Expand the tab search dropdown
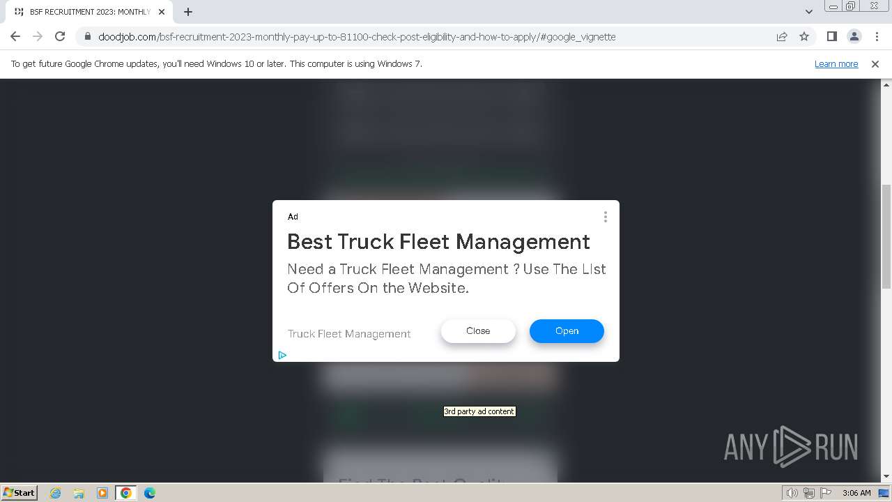This screenshot has height=502, width=892. click(808, 12)
